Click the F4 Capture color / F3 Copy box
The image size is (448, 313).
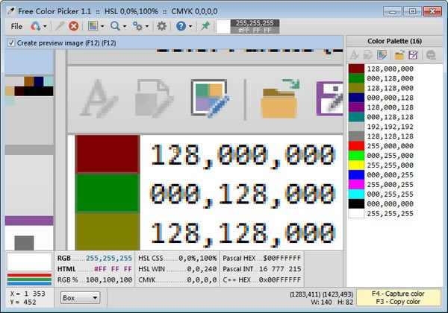pos(399,297)
